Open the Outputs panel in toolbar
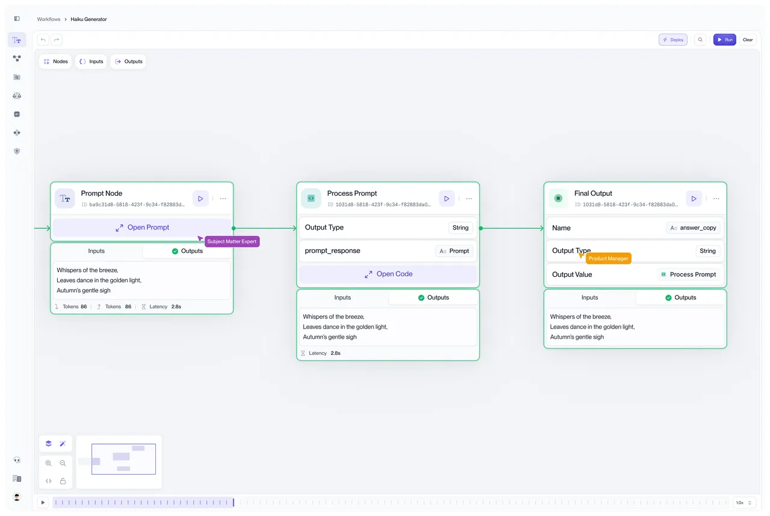Image resolution: width=770 pixels, height=516 pixels. point(128,61)
